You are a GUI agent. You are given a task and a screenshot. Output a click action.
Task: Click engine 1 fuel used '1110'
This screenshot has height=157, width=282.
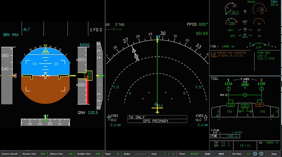click(228, 84)
